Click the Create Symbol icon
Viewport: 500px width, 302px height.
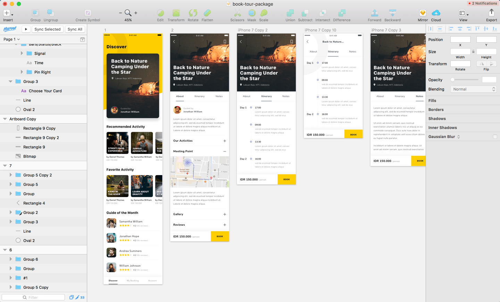coord(88,14)
